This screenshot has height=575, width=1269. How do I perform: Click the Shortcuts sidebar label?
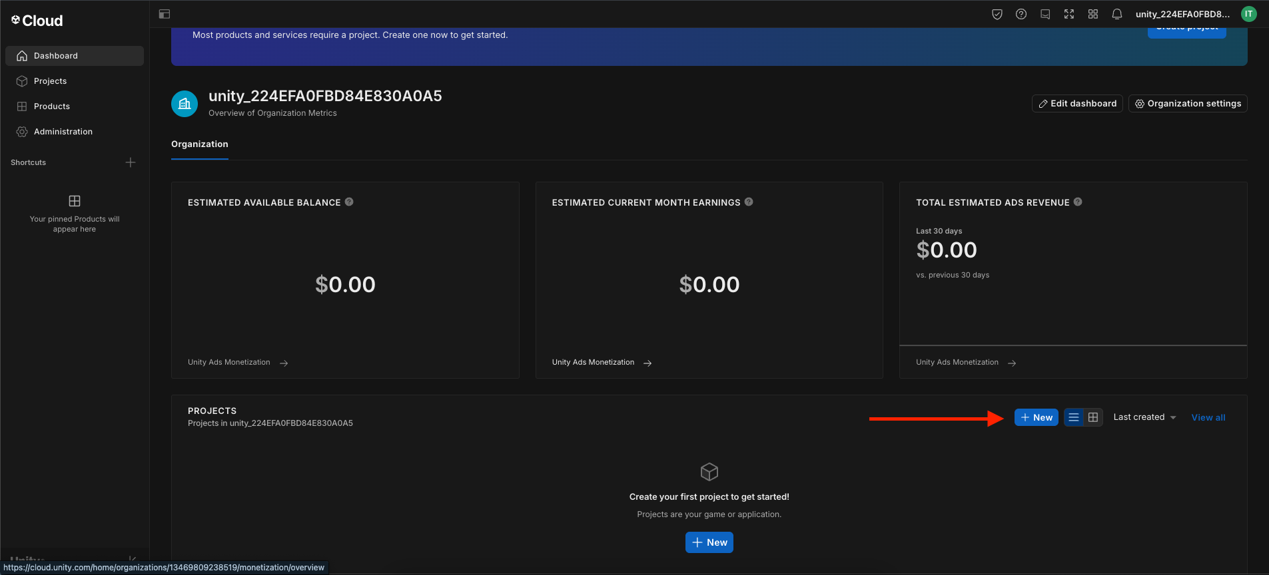(x=29, y=162)
